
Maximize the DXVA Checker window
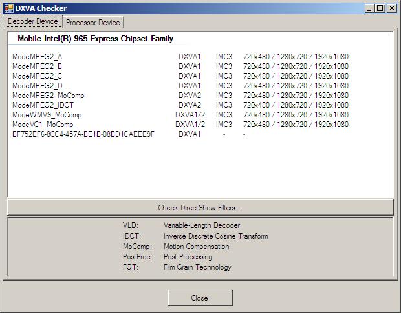pos(380,8)
